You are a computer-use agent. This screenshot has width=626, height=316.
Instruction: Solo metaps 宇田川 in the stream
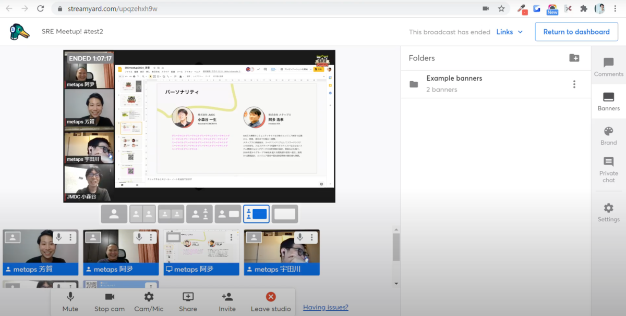(x=254, y=237)
